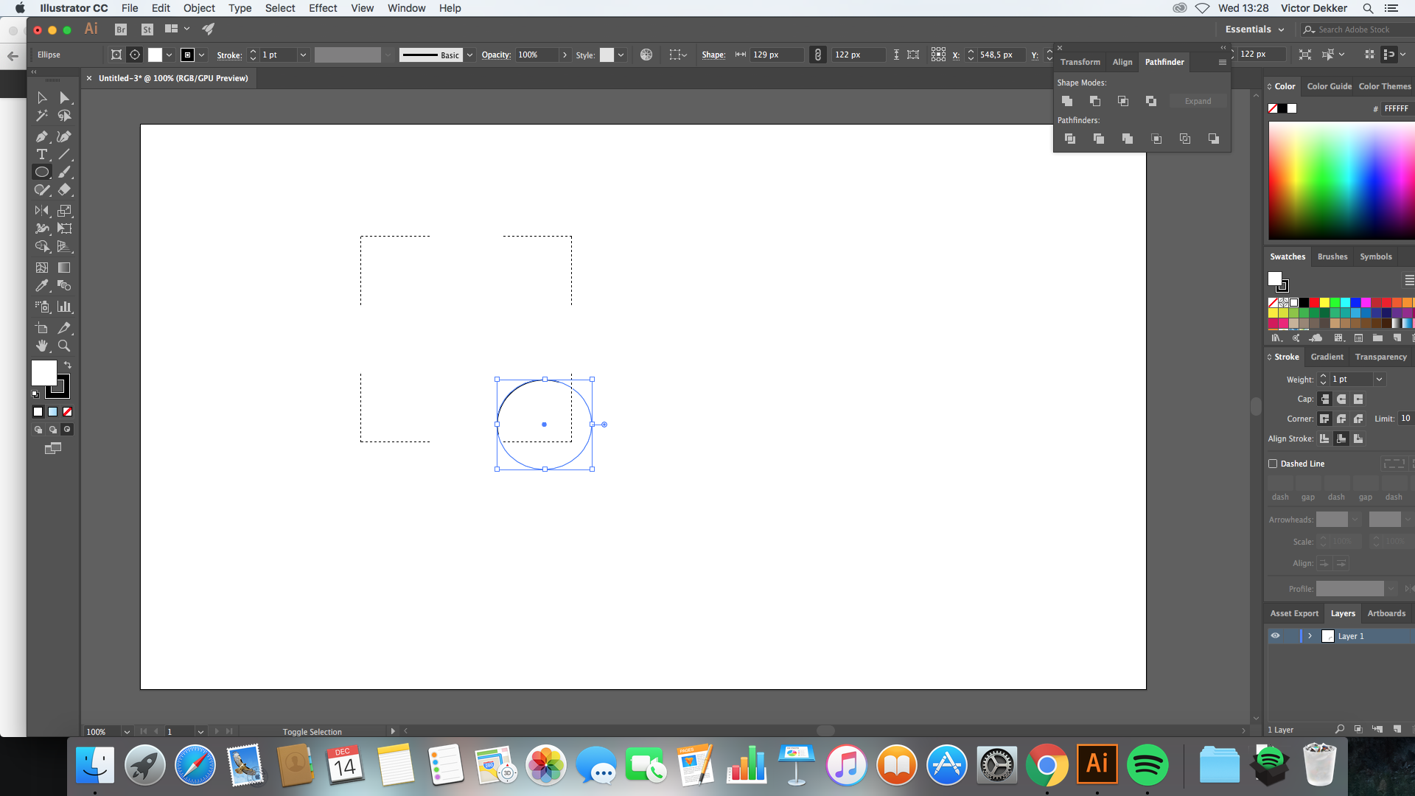The height and width of the screenshot is (796, 1415).
Task: Select the Ellipse tool in toolbar
Action: [42, 172]
